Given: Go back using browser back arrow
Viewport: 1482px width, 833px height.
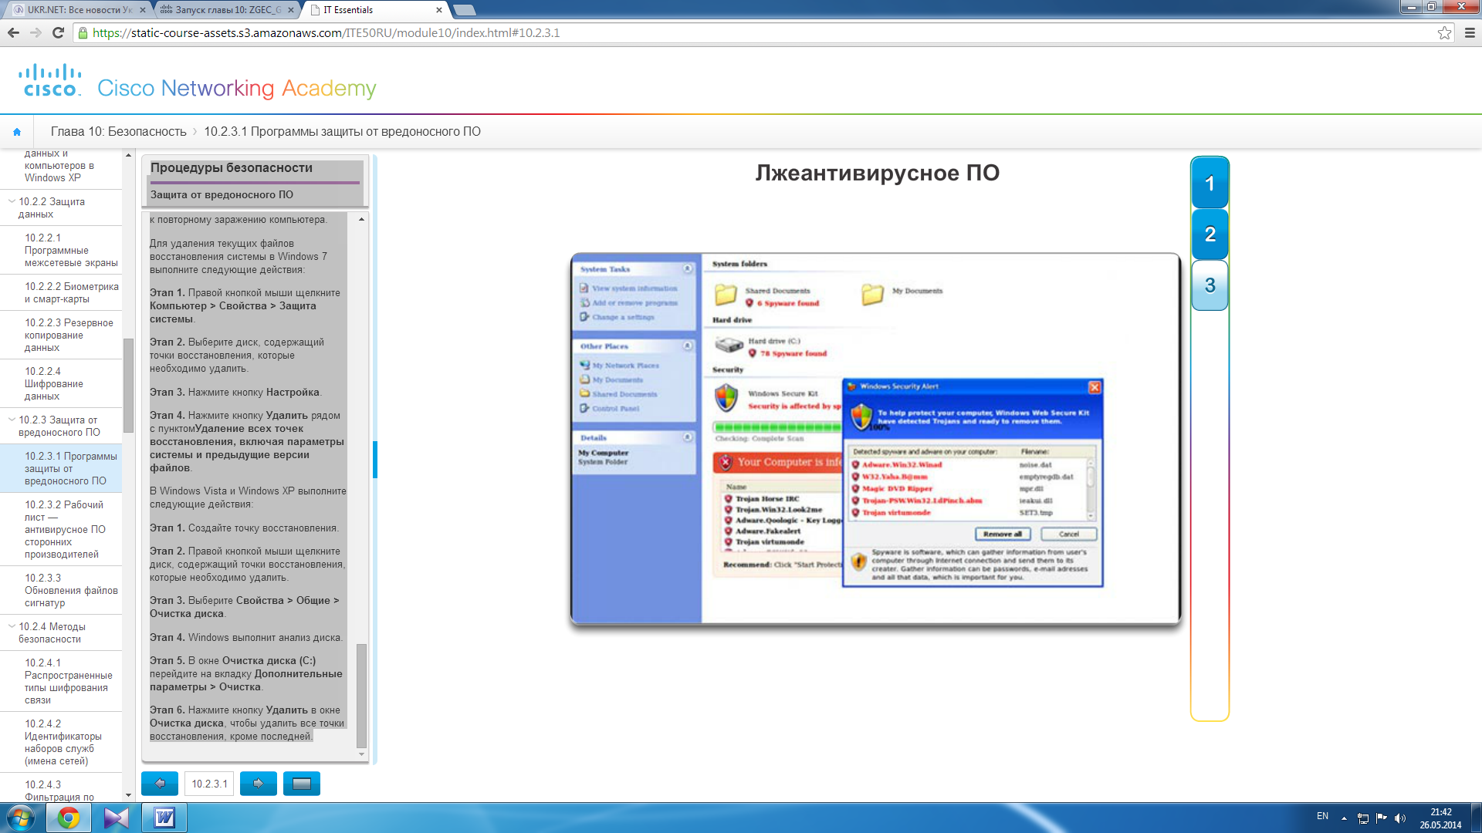Looking at the screenshot, I should (x=13, y=32).
